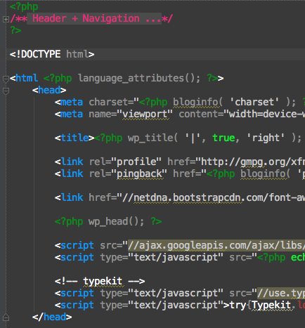Image resolution: width=305 pixels, height=328 pixels.
Task: Click the 'true' keyword in wp_title call
Action: click(223, 138)
